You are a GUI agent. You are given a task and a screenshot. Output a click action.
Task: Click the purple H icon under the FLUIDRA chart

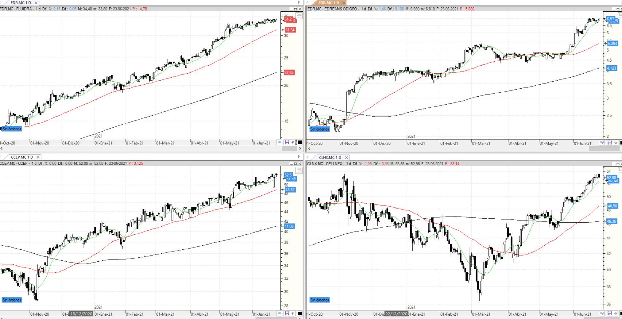(x=287, y=143)
